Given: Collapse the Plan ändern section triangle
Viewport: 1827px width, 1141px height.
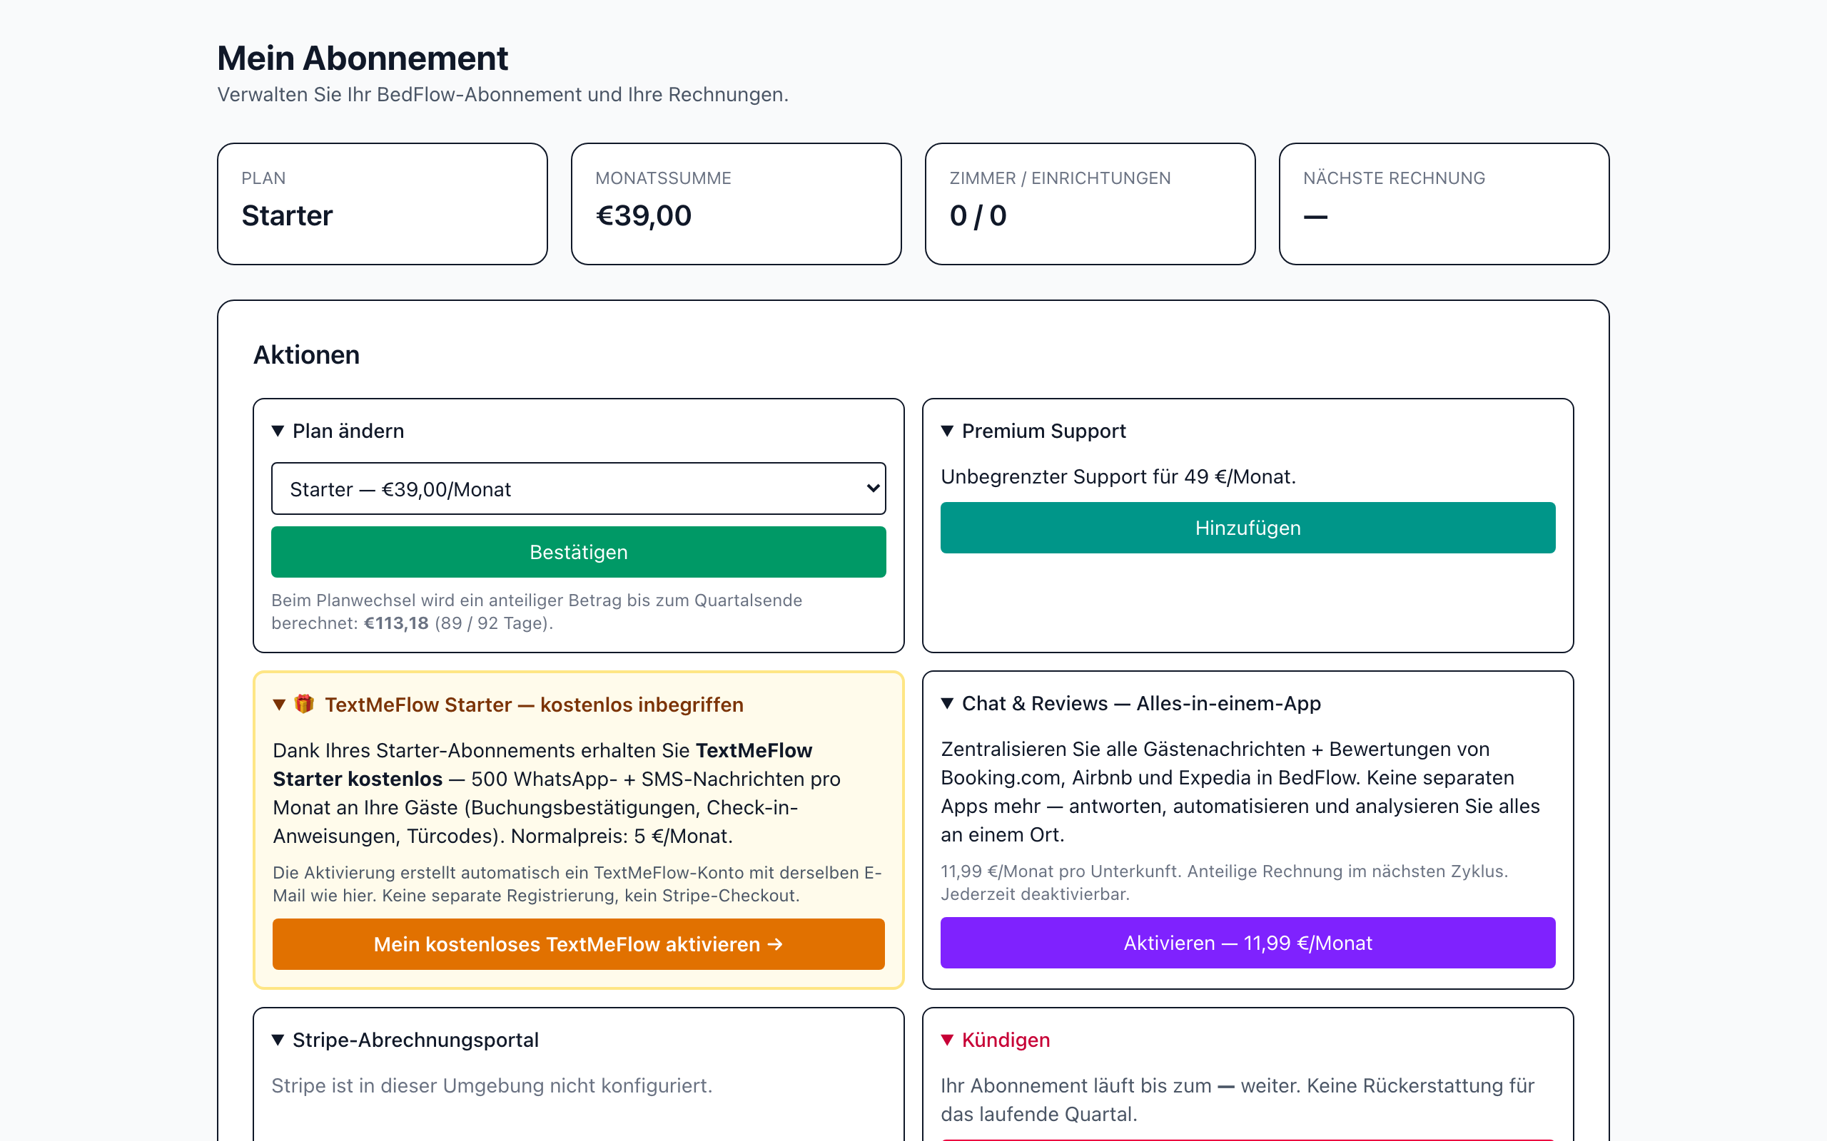Looking at the screenshot, I should [278, 431].
